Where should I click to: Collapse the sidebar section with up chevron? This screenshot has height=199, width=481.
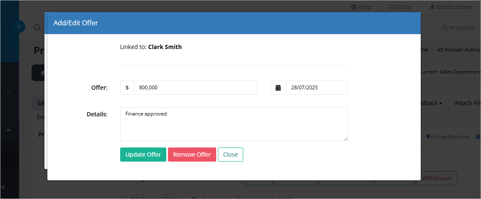point(9,130)
